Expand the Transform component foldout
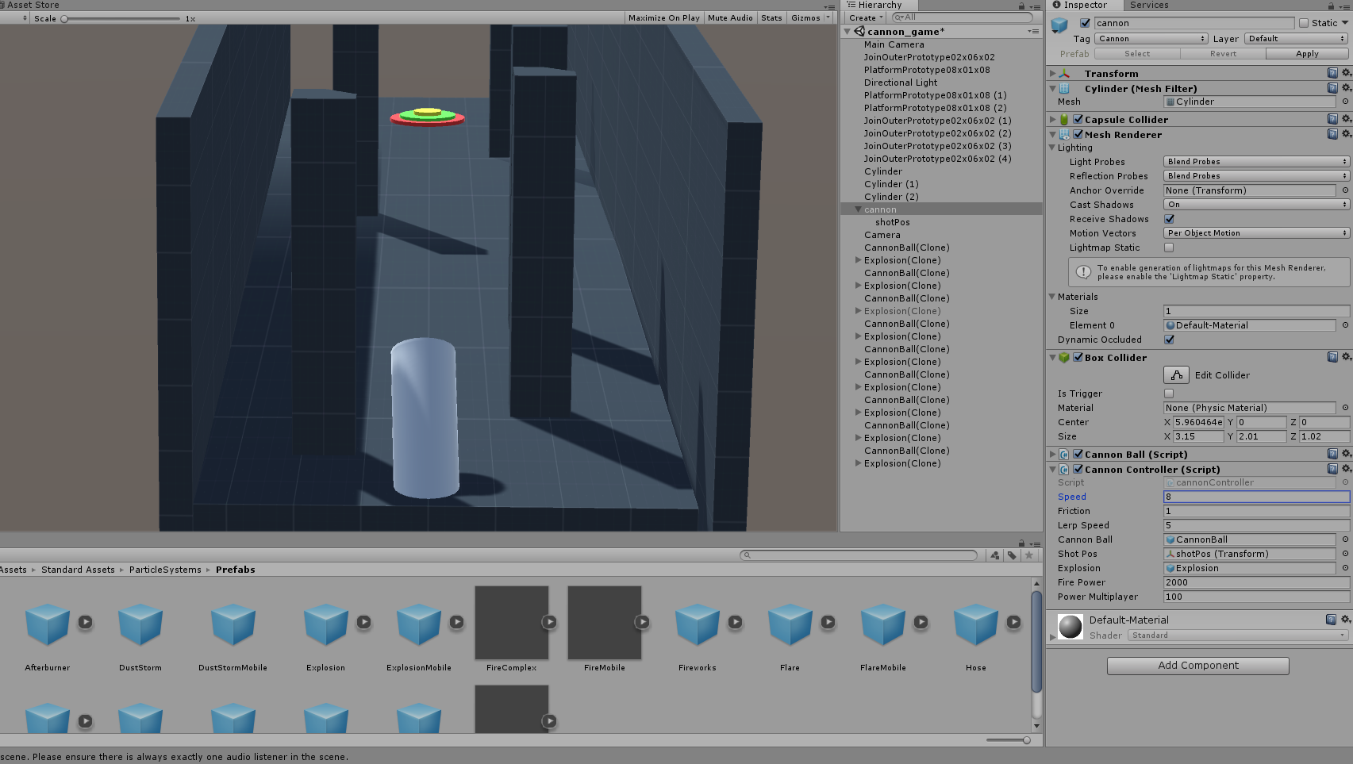Image resolution: width=1353 pixels, height=764 pixels. coord(1053,74)
